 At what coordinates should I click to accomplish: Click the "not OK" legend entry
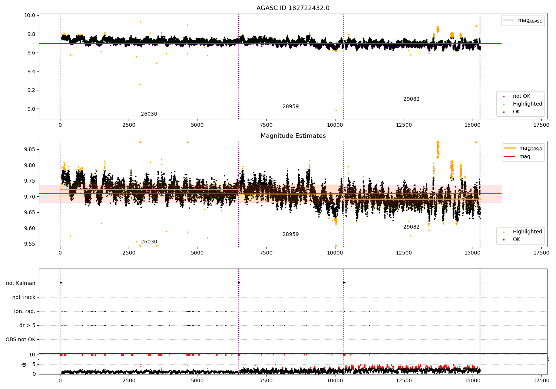click(522, 96)
